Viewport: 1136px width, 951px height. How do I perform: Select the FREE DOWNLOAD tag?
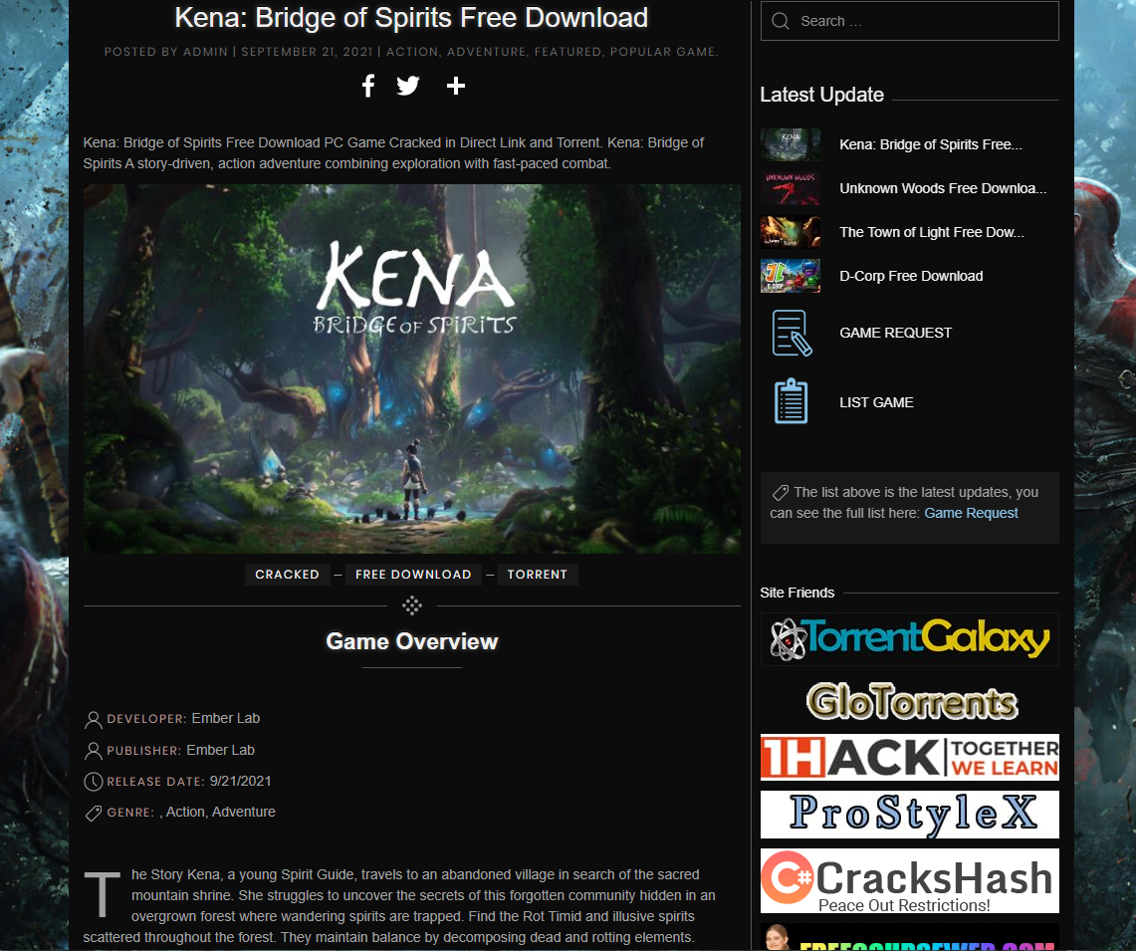[413, 574]
